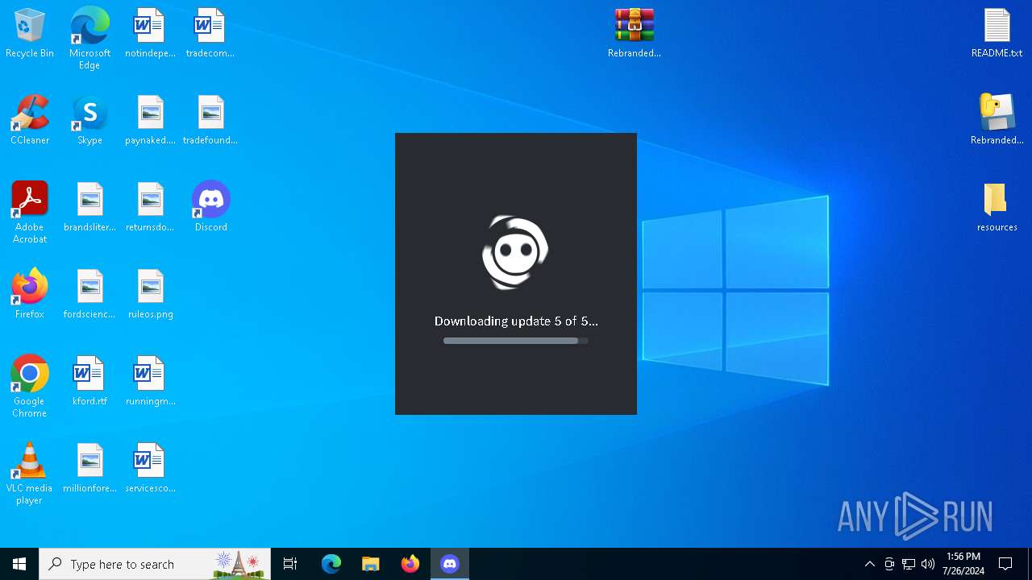This screenshot has width=1032, height=580.
Task: Select the kford.rtf document
Action: click(x=89, y=382)
